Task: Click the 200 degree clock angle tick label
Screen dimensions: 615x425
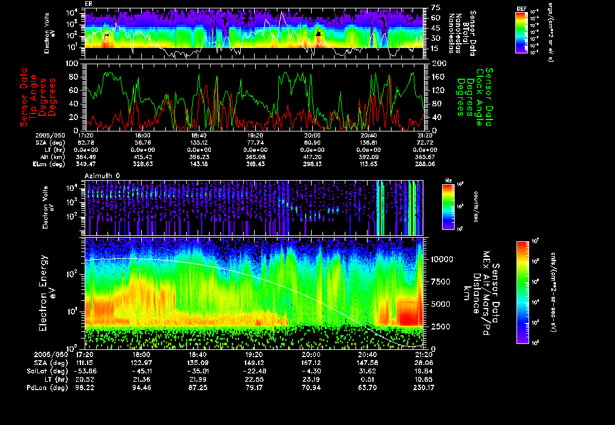Action: (439, 64)
